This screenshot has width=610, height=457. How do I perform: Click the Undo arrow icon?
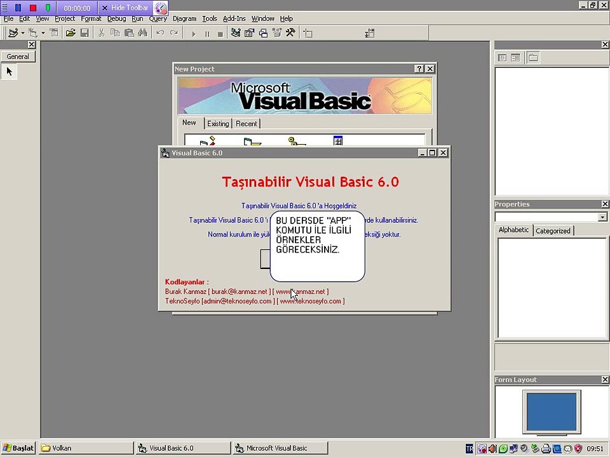click(x=160, y=33)
